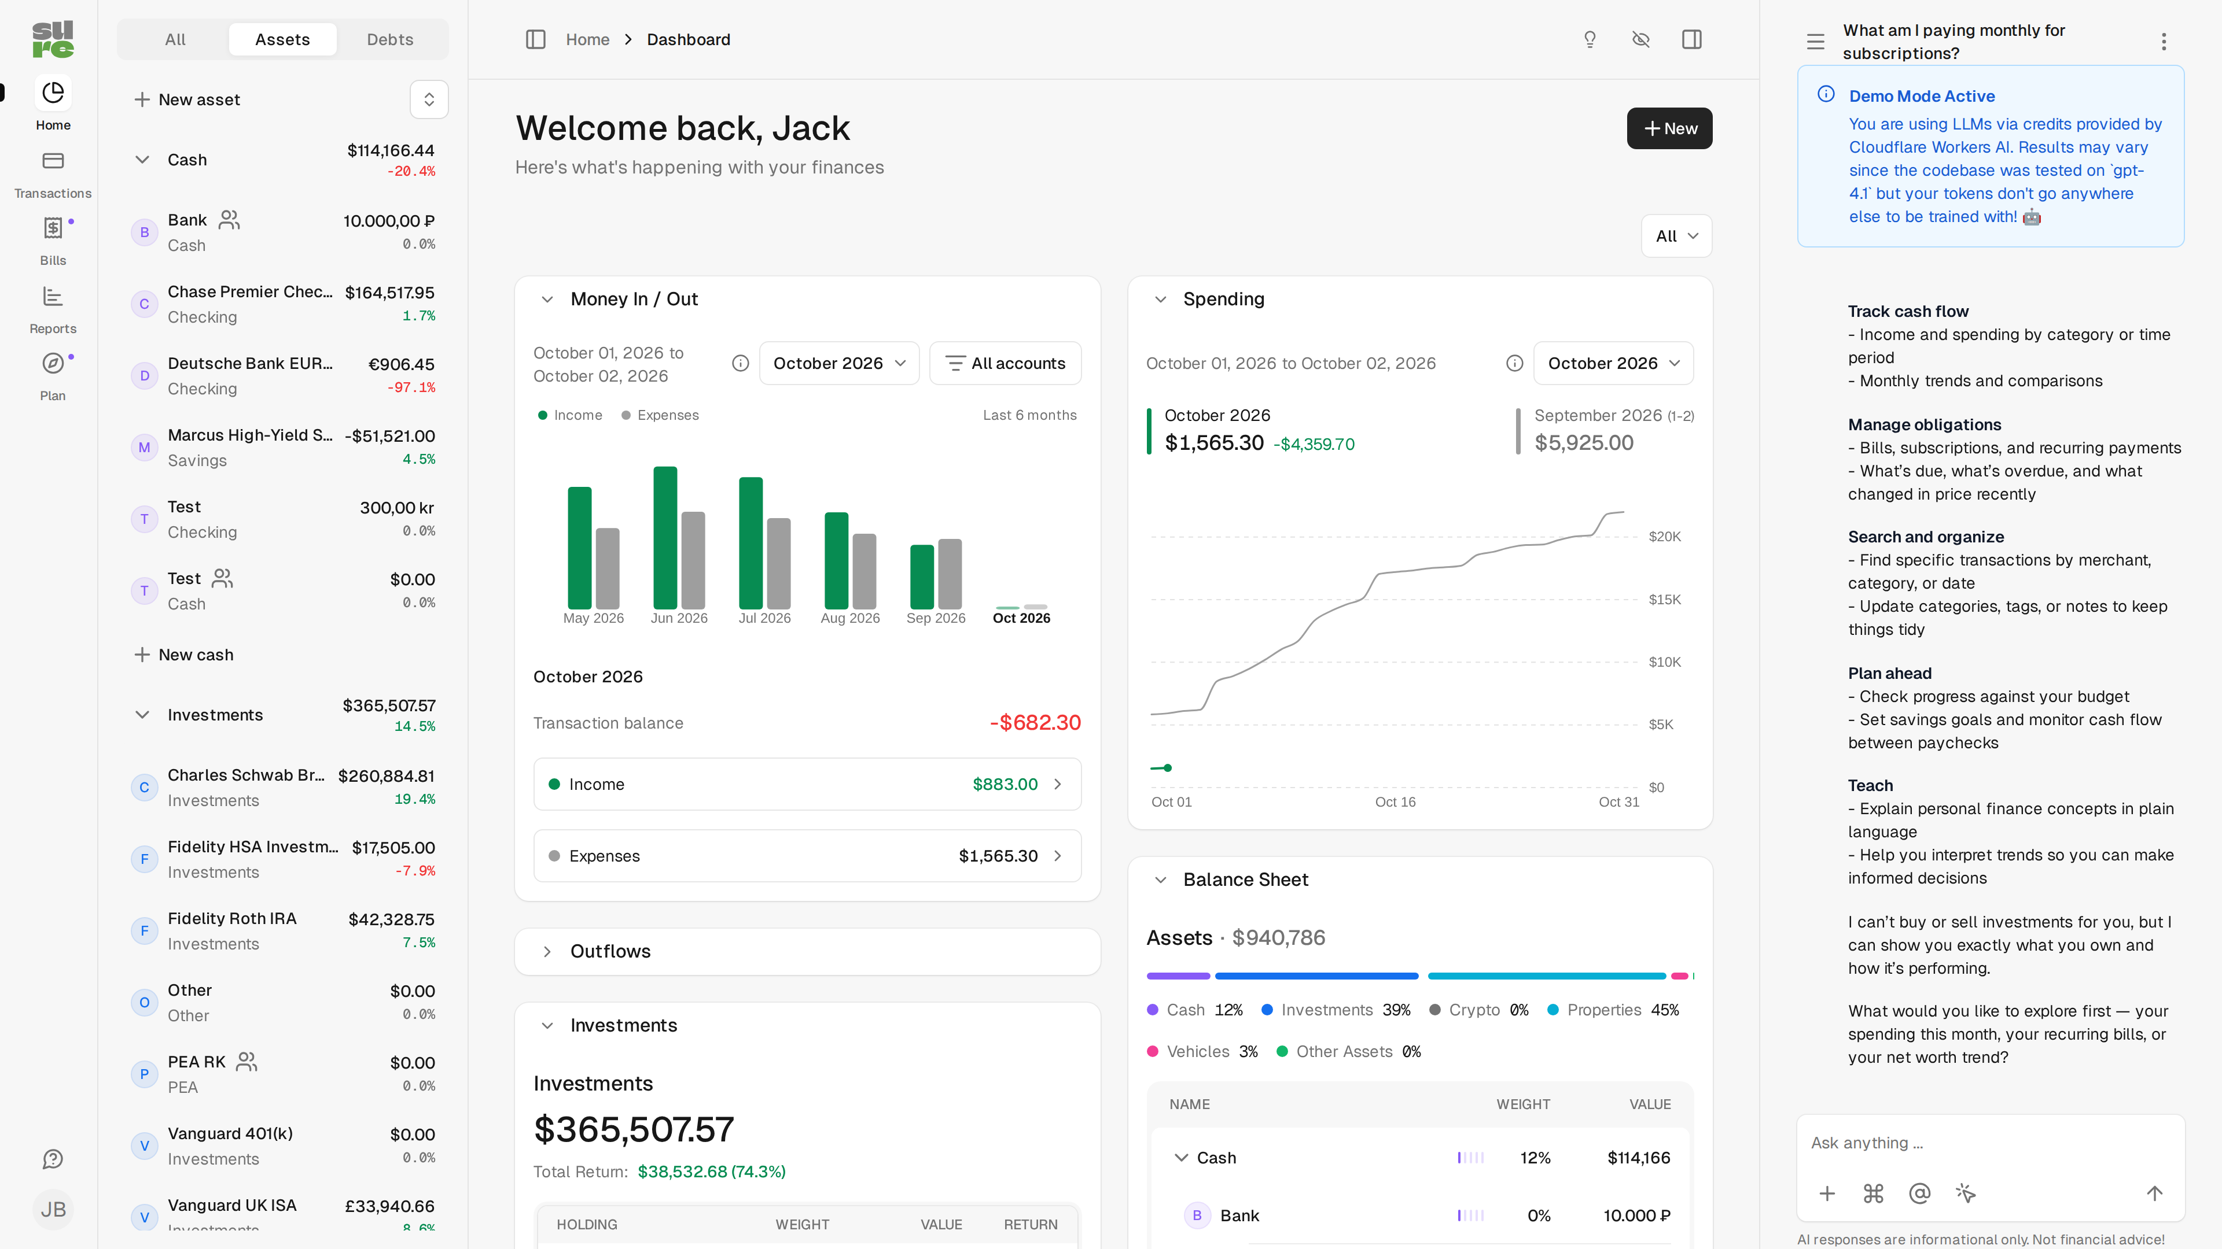Expand the Outflows section
Viewport: 2222px width, 1249px height.
pos(547,952)
